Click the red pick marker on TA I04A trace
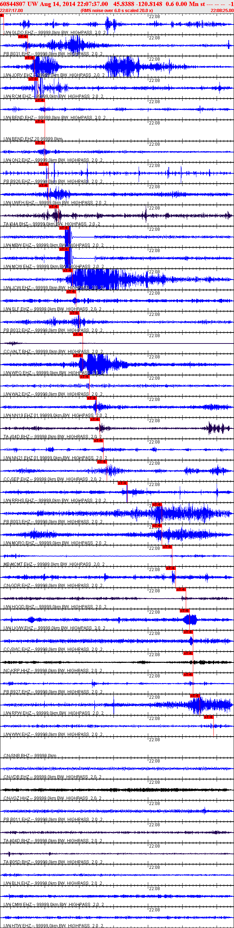234x928 pixels. click(x=54, y=206)
